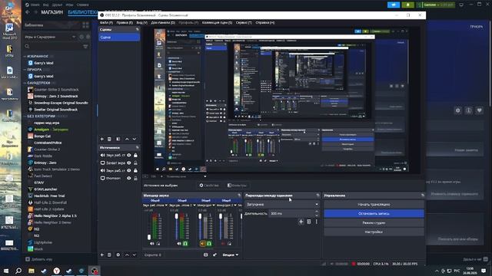Screen dimensions: 492x276
Task: Open the Steam 'Игры и Саундтреки' filter dropdown
Action: 50,37
